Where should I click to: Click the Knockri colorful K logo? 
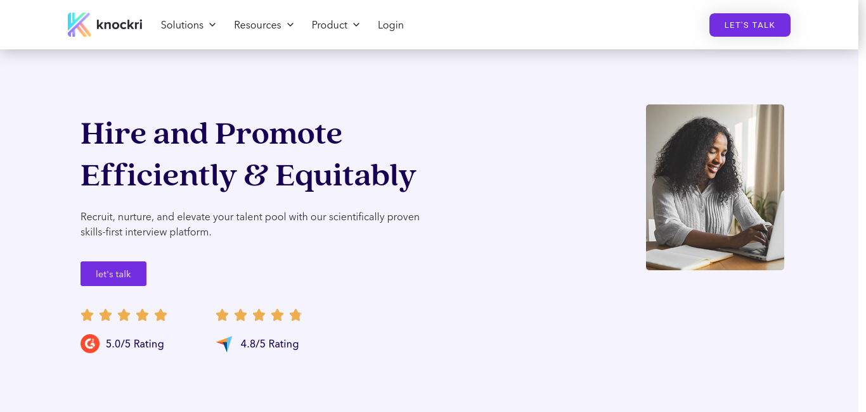point(79,25)
